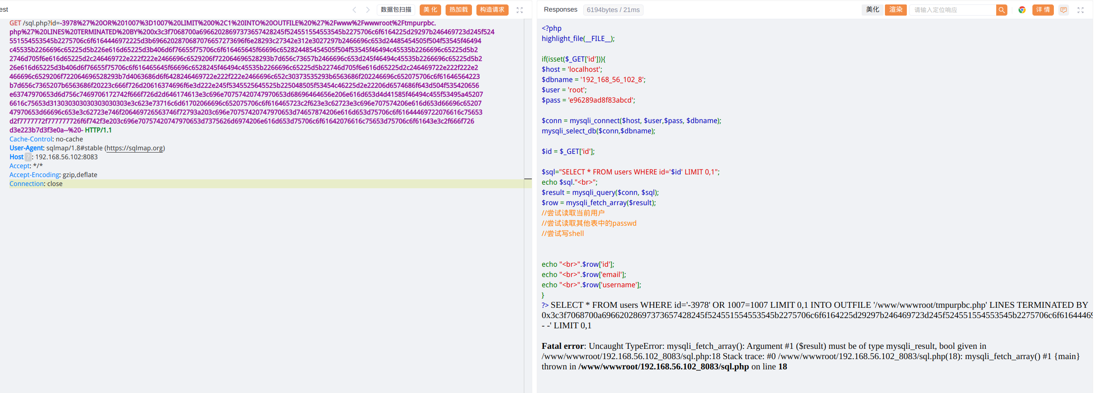Click the 详 情 details button
The image size is (1099, 393).
point(1043,10)
